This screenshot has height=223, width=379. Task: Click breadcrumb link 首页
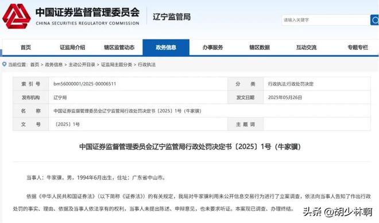pyautogui.click(x=34, y=64)
